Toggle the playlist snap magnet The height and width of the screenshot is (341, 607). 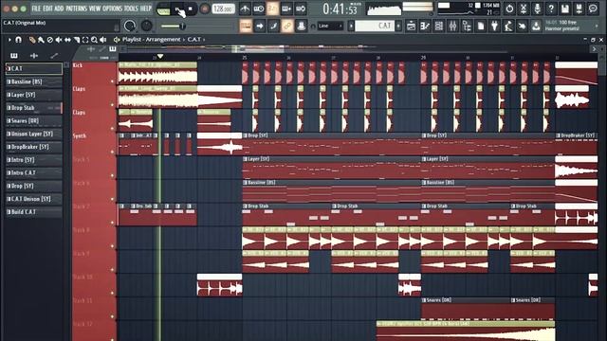(18, 40)
